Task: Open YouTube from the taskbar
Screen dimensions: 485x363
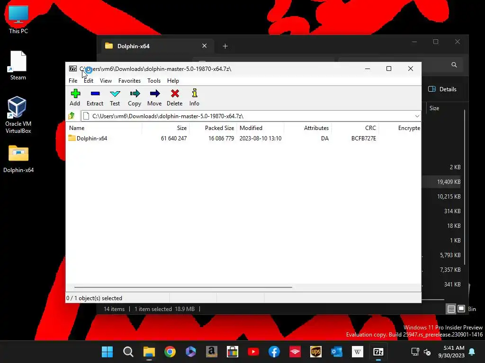Action: click(253, 352)
